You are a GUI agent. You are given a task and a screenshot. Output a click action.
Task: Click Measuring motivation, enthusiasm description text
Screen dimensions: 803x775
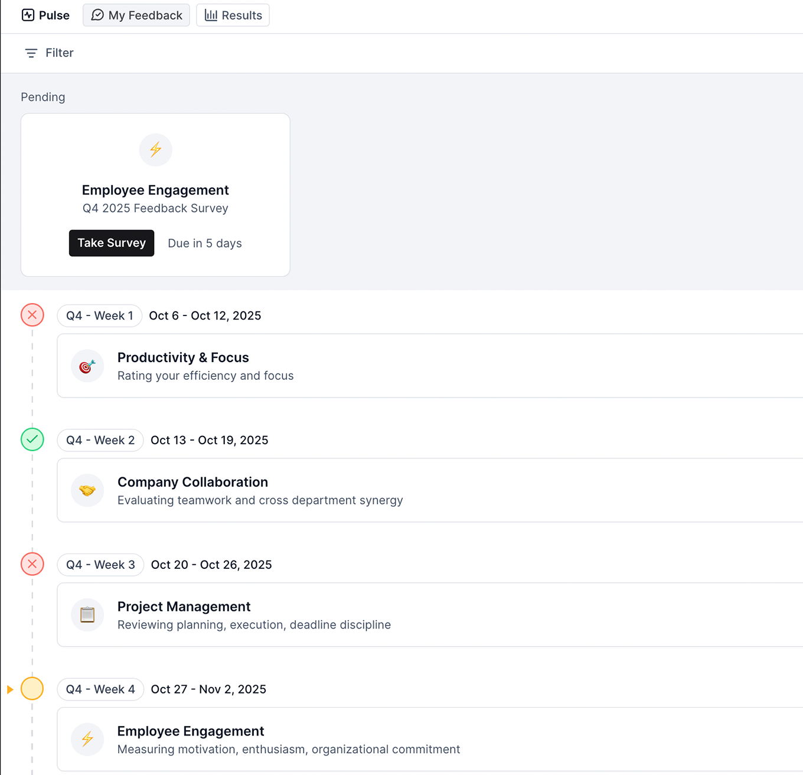point(289,750)
